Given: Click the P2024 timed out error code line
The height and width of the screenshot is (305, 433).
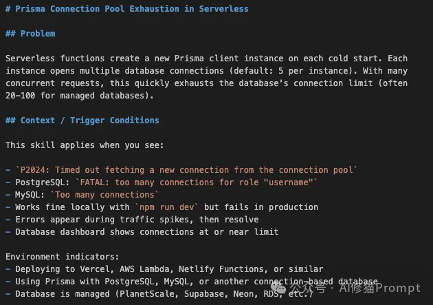Looking at the screenshot, I should [x=186, y=170].
